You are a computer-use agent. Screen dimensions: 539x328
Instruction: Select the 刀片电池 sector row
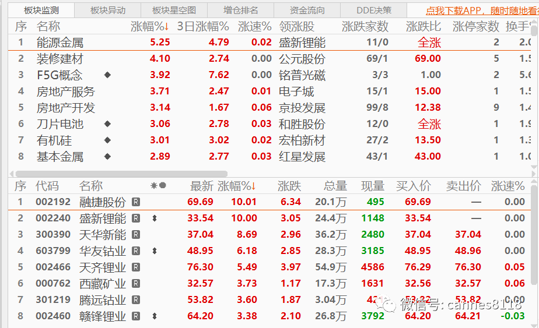tap(269, 124)
